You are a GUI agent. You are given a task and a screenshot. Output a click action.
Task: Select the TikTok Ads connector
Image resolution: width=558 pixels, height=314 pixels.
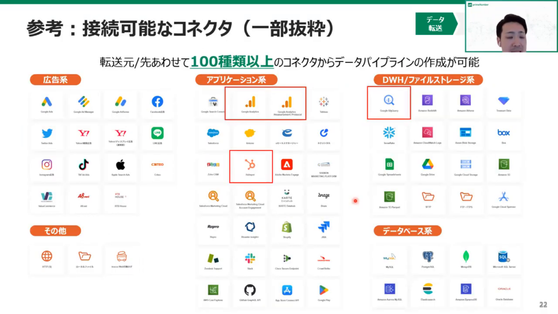(84, 165)
